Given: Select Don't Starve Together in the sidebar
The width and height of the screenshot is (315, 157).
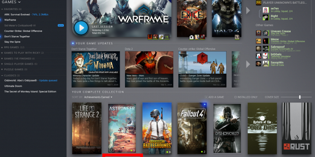Looking at the screenshot, I should click(17, 36).
